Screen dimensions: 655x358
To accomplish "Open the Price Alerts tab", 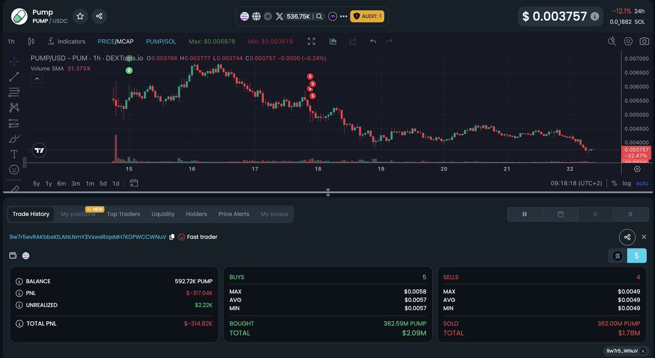I will point(234,214).
